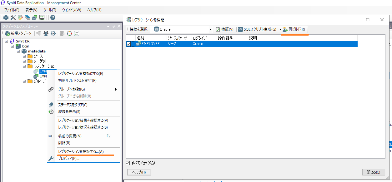Click the colored circle icon in Metadata Explorer toolbar
Screen dimensions: 392x182
69,33
